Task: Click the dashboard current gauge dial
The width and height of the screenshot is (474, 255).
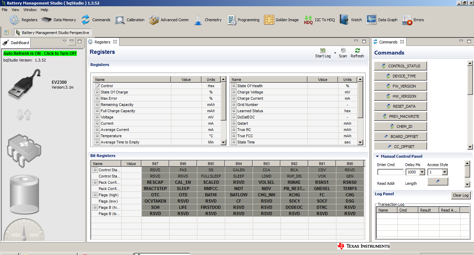Action: click(24, 230)
